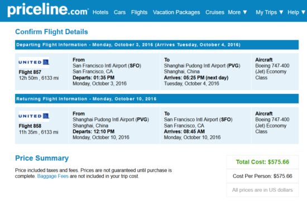Click the Flight 858 label
Viewport: 307px width, 204px height.
pyautogui.click(x=30, y=126)
